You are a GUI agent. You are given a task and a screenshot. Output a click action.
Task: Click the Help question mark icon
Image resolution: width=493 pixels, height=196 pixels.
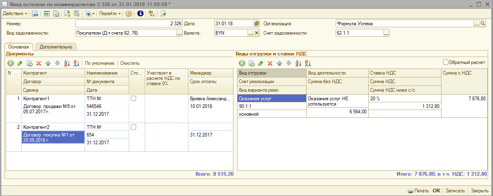tap(128, 13)
